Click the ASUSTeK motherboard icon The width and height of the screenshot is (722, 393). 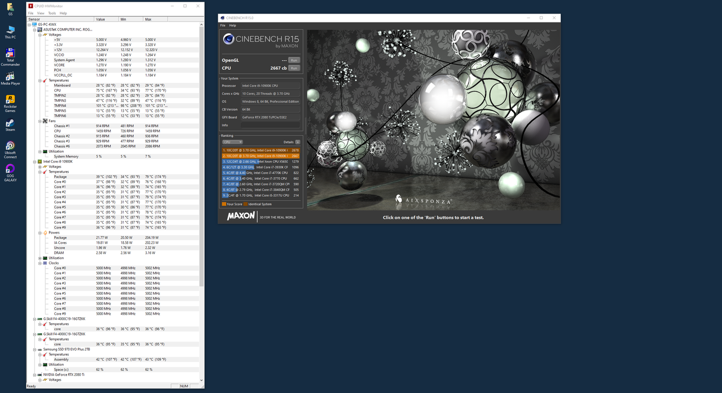40,29
